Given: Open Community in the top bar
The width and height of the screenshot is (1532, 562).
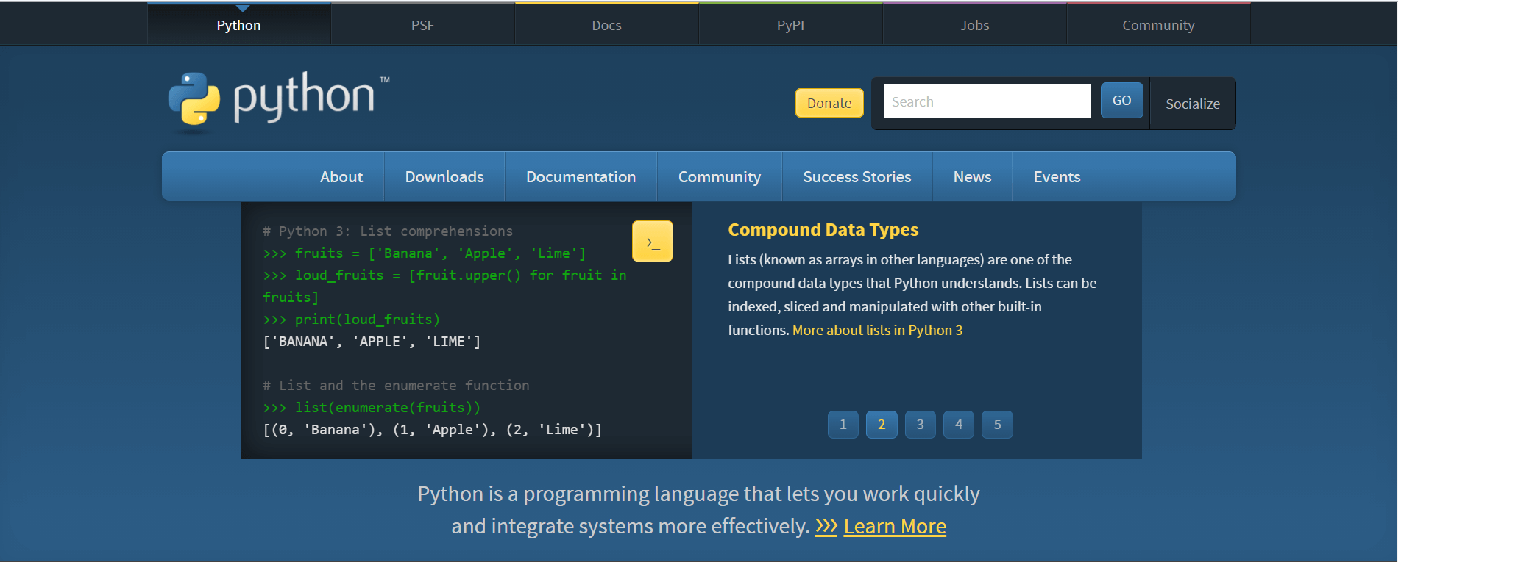Looking at the screenshot, I should tap(1159, 25).
